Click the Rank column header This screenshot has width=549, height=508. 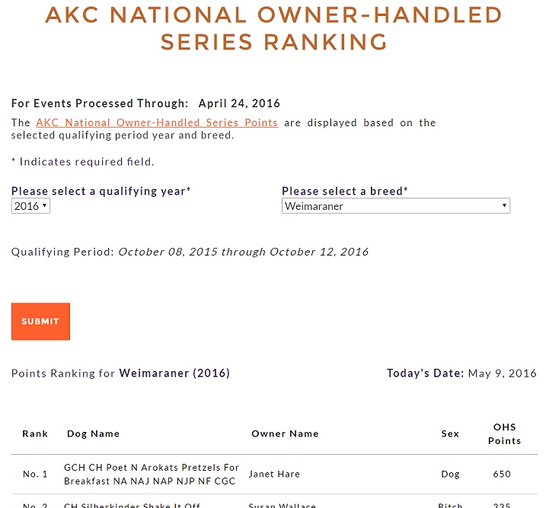(35, 434)
